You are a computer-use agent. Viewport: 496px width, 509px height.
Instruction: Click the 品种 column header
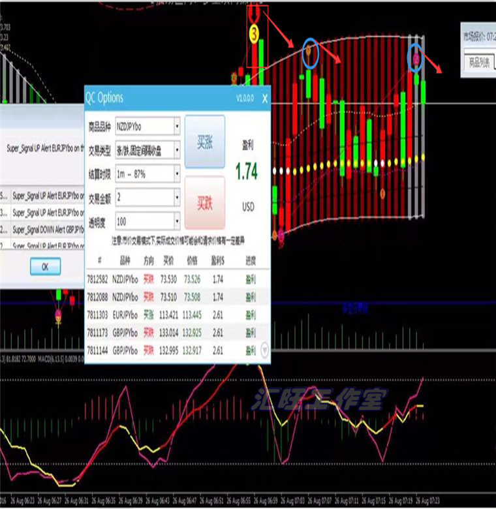(125, 260)
